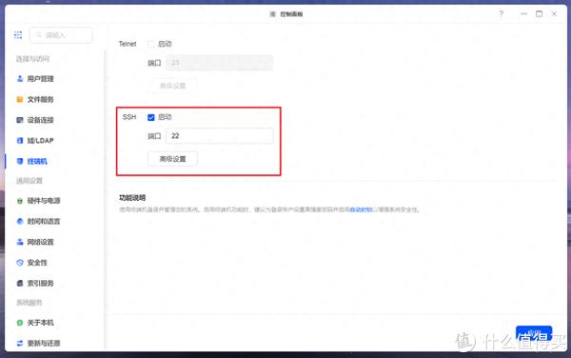571x358 pixels.
Task: Open SSH 高级设置
Action: pos(172,159)
